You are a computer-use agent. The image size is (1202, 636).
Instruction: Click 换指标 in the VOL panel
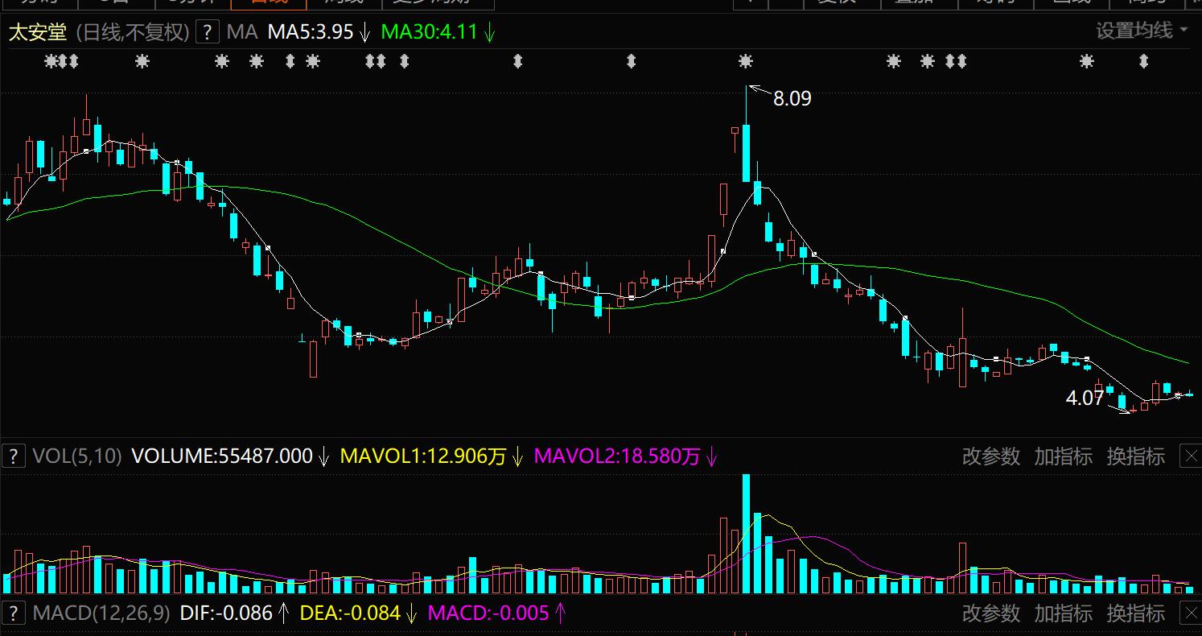(1135, 456)
